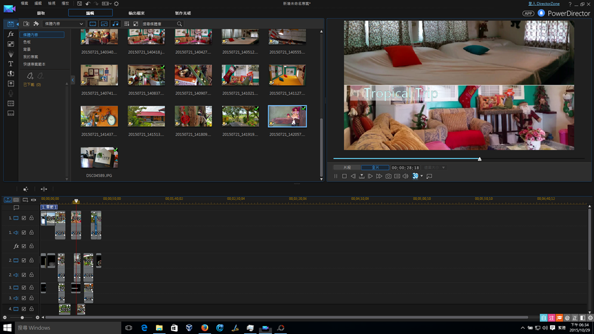The height and width of the screenshot is (334, 594).
Task: Disable video track 2 checkbox
Action: (x=24, y=260)
